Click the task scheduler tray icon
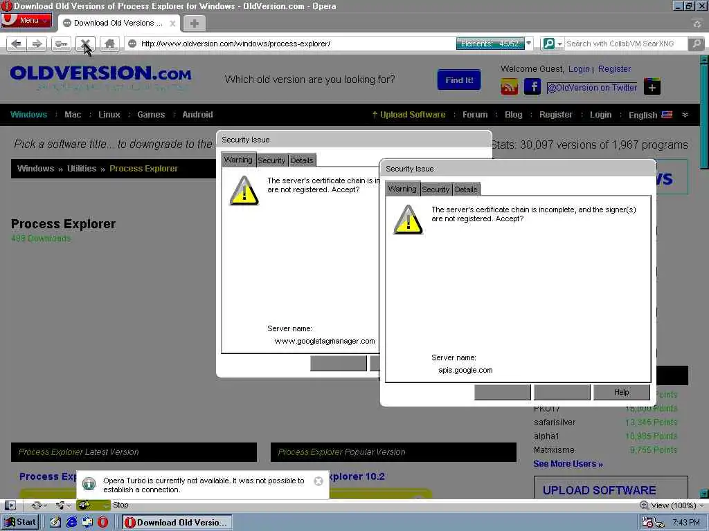 click(x=647, y=523)
